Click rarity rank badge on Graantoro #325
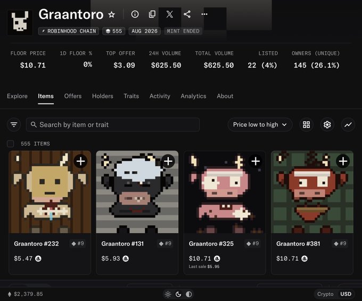 (253, 243)
